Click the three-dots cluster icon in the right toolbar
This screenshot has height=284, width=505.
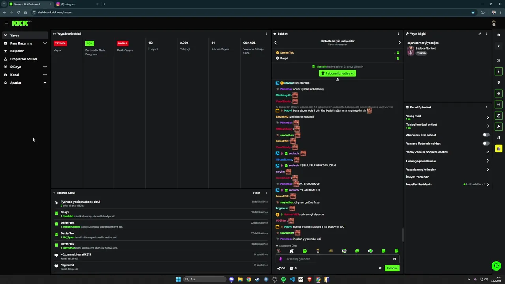pyautogui.click(x=499, y=138)
